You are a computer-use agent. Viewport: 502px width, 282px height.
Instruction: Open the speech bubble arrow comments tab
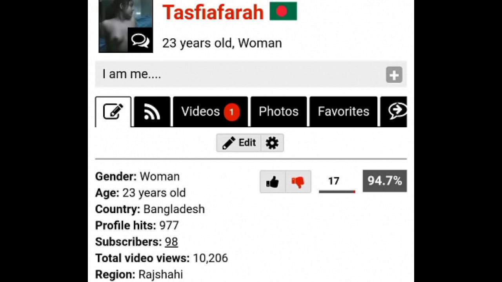click(394, 112)
